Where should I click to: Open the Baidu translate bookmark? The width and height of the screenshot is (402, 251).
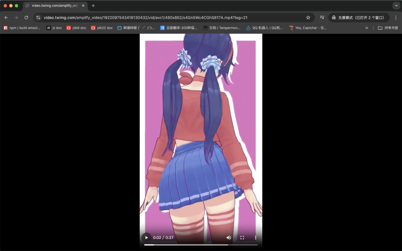[179, 28]
